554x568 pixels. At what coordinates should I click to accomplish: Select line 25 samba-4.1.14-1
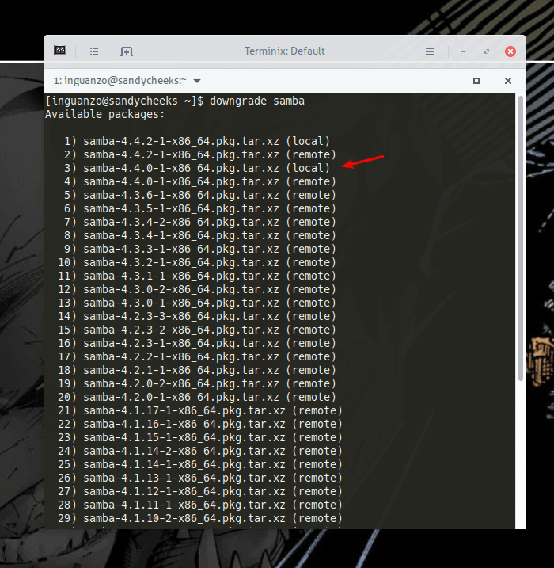point(200,464)
